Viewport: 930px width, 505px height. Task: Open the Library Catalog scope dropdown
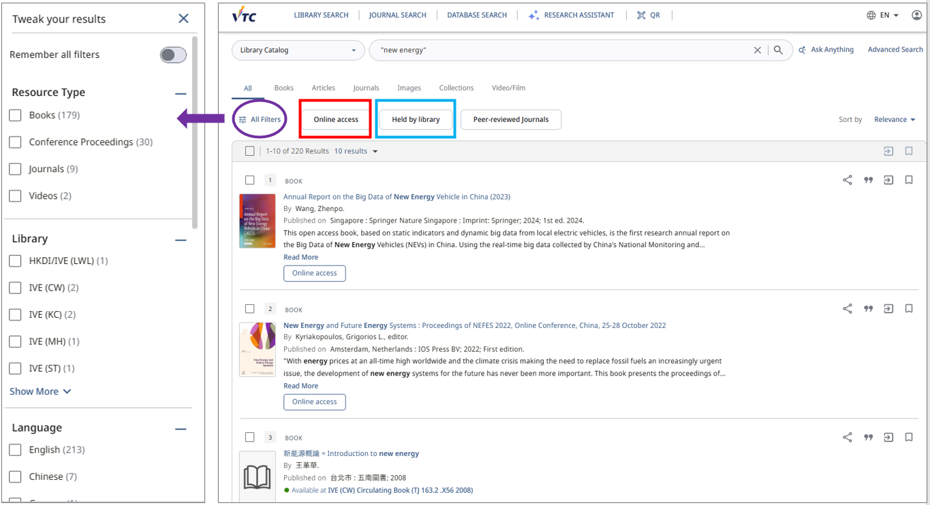pos(298,50)
